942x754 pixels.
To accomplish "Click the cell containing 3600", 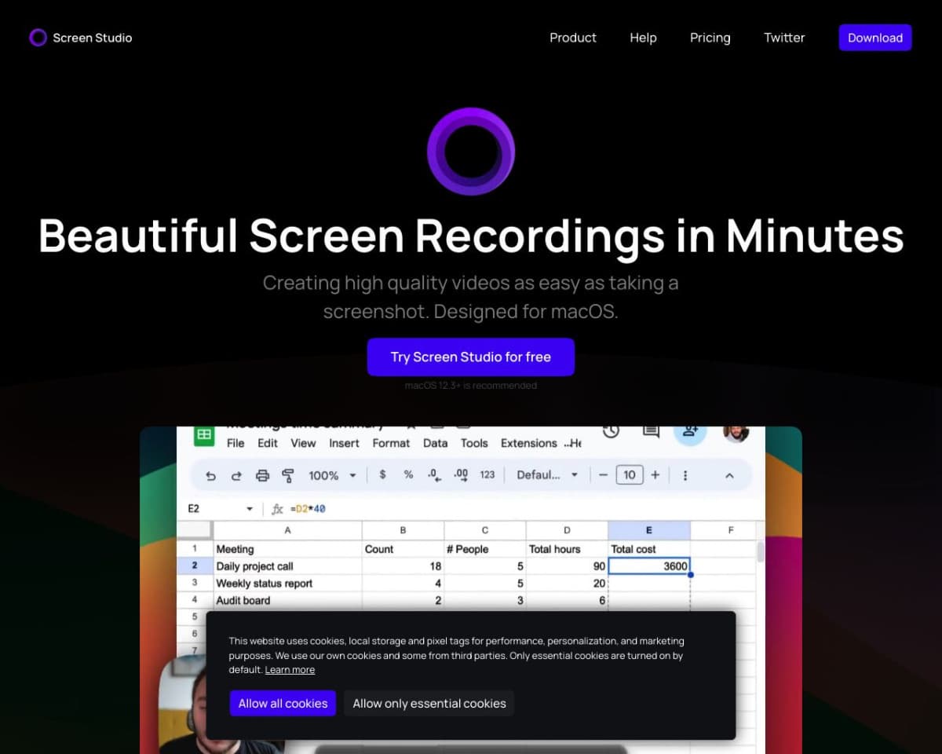I will pos(649,565).
